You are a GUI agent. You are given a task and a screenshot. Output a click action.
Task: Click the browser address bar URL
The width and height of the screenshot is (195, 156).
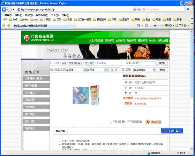(75, 9)
